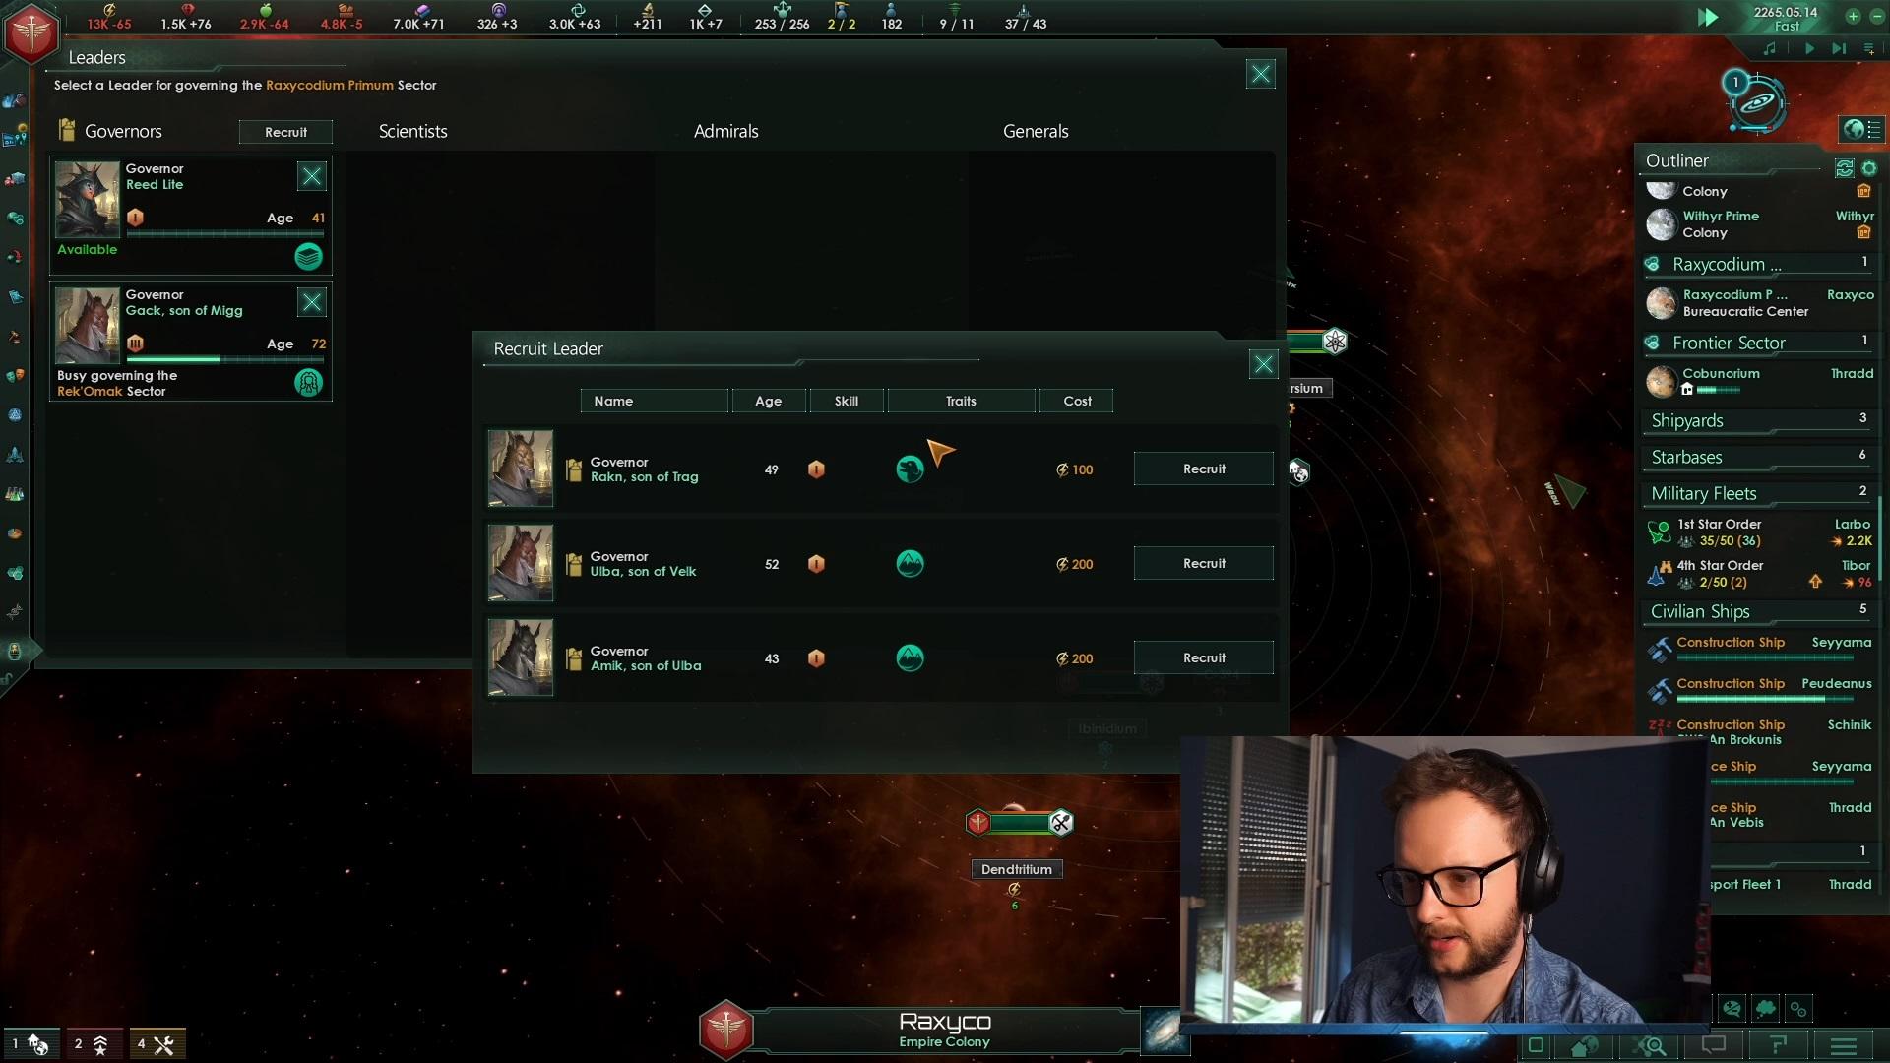
Task: Recruit Amik, son of Ulba
Action: (x=1203, y=657)
